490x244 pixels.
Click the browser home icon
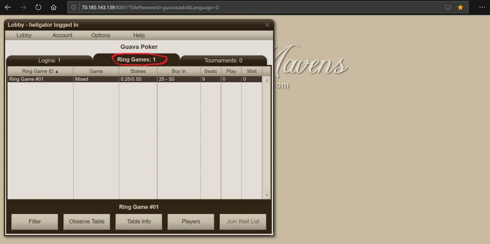coord(54,7)
